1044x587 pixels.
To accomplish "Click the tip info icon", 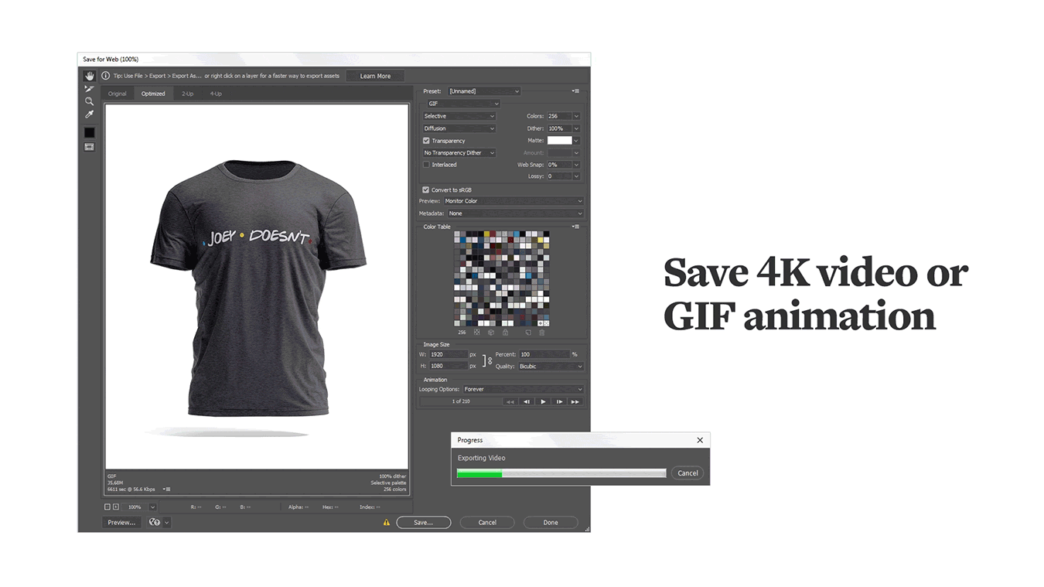I will [x=106, y=76].
